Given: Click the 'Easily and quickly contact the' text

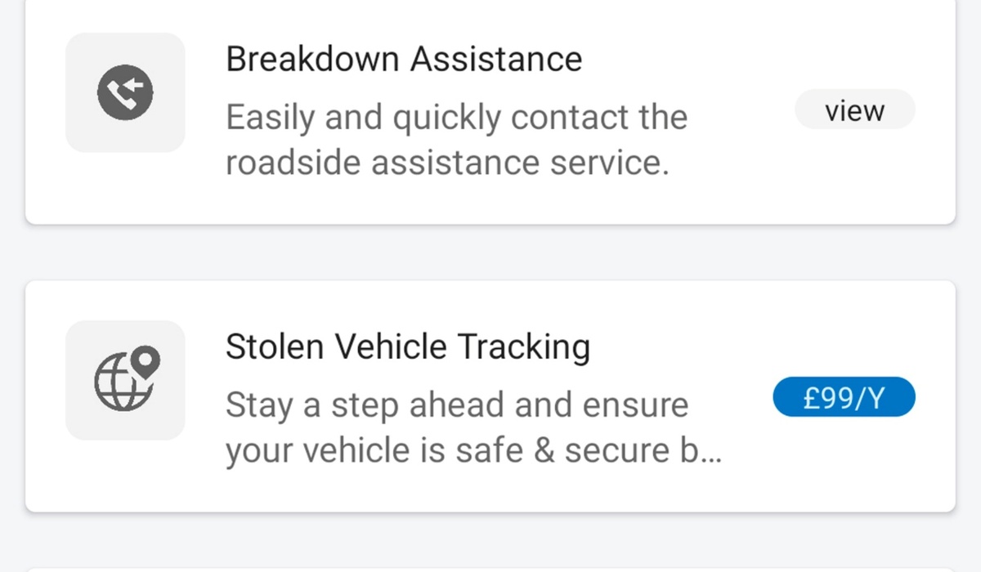Looking at the screenshot, I should [456, 118].
